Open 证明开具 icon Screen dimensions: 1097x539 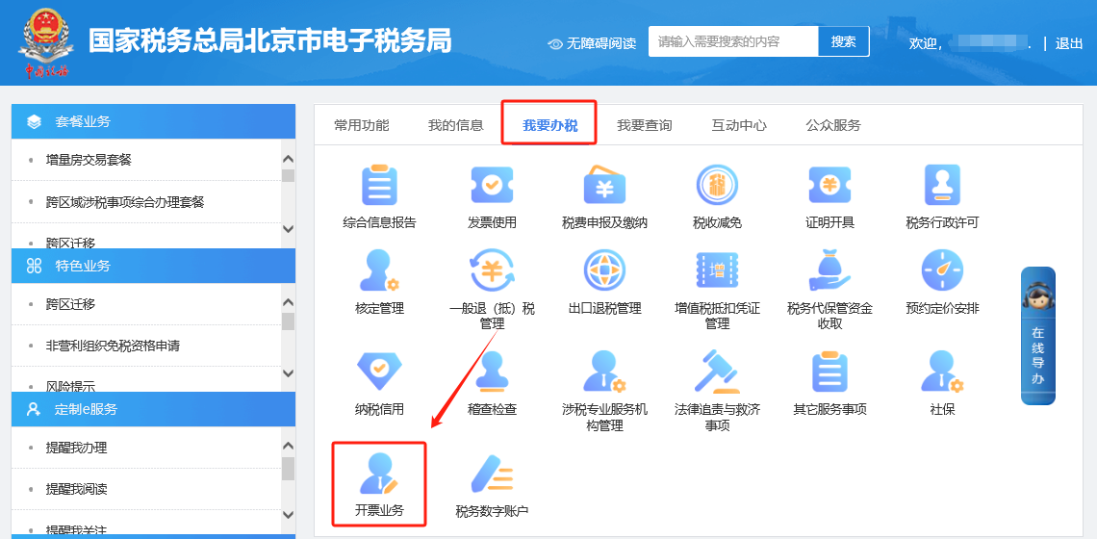[x=829, y=185]
